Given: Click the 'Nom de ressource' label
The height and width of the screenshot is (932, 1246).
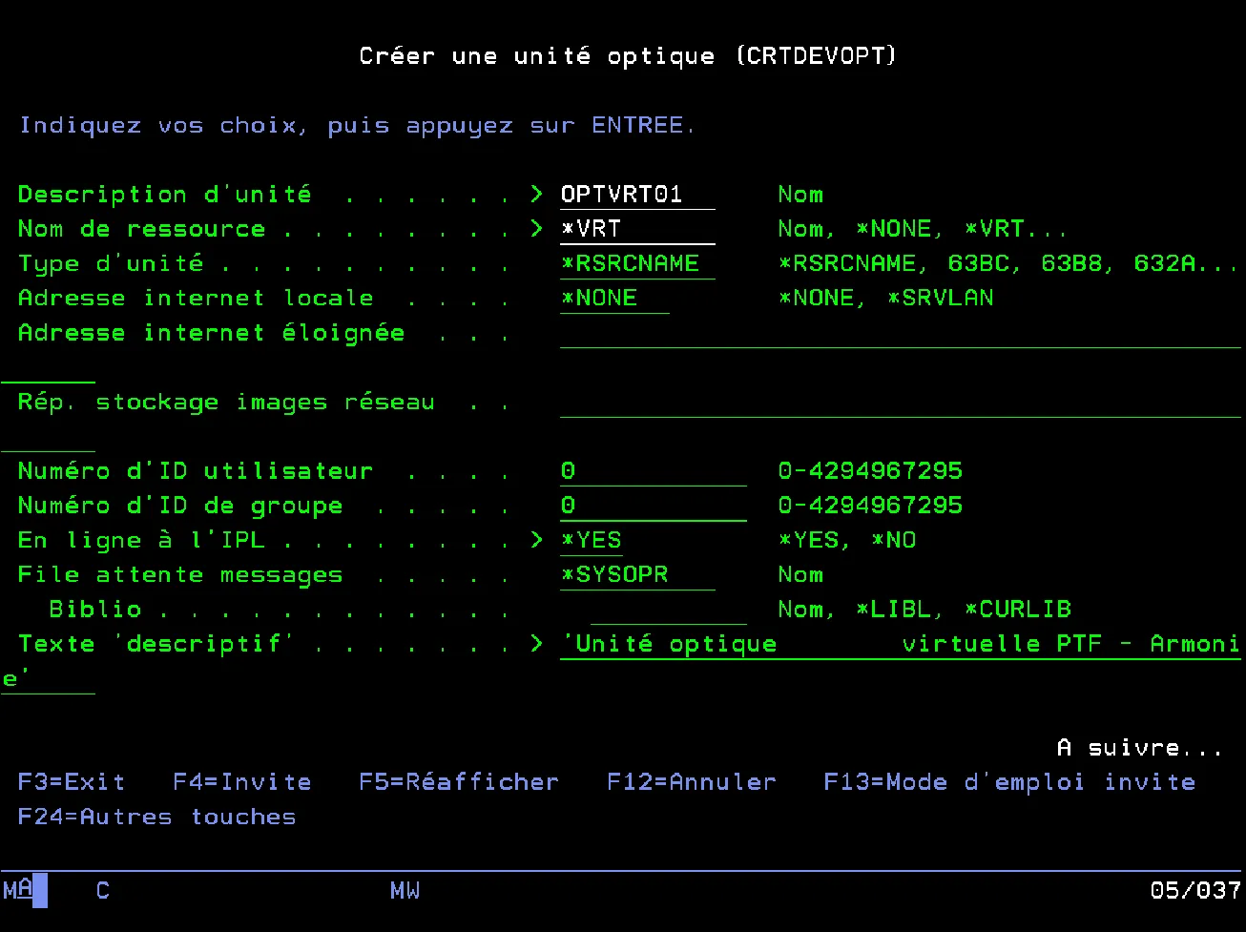Looking at the screenshot, I should 141,229.
